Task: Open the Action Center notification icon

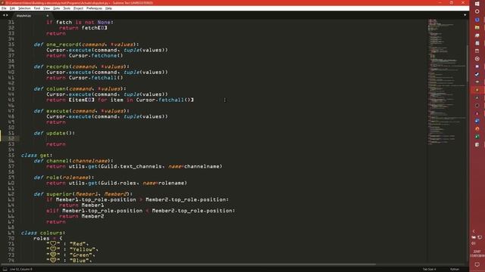Action: click(477, 264)
